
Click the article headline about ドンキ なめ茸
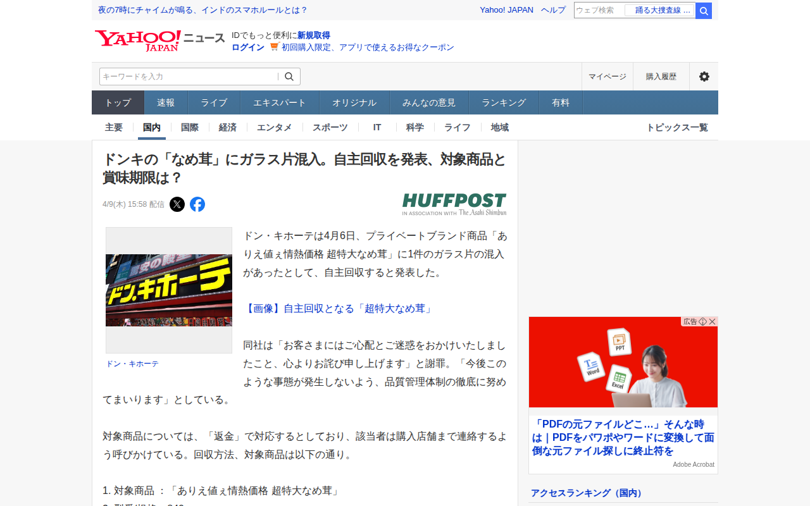pos(304,168)
